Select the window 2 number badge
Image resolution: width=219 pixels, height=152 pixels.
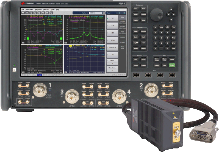pos(65,43)
